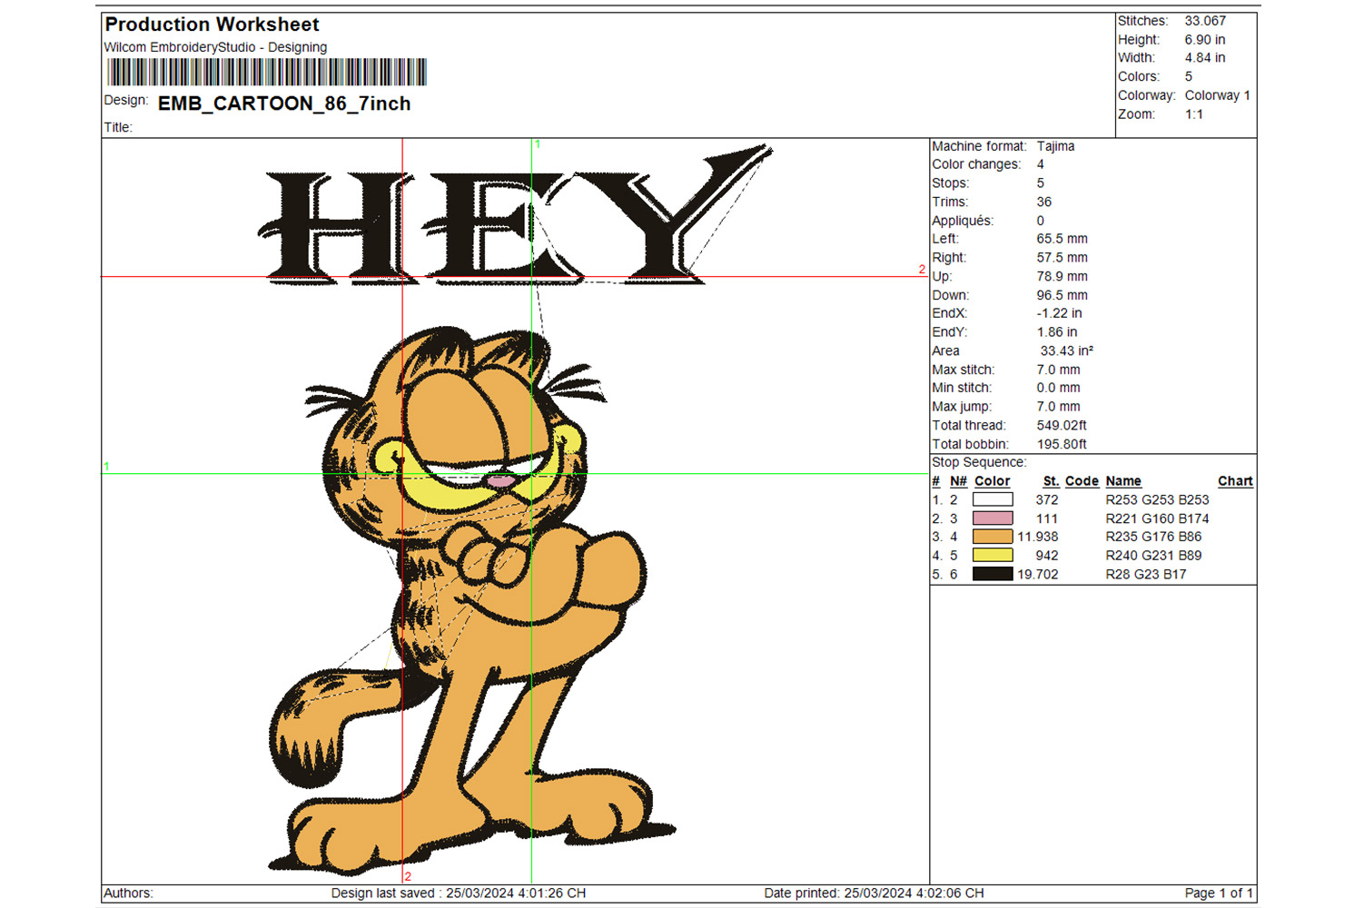The width and height of the screenshot is (1364, 908).
Task: Click the orange color swatch in row 3
Action: tap(992, 537)
